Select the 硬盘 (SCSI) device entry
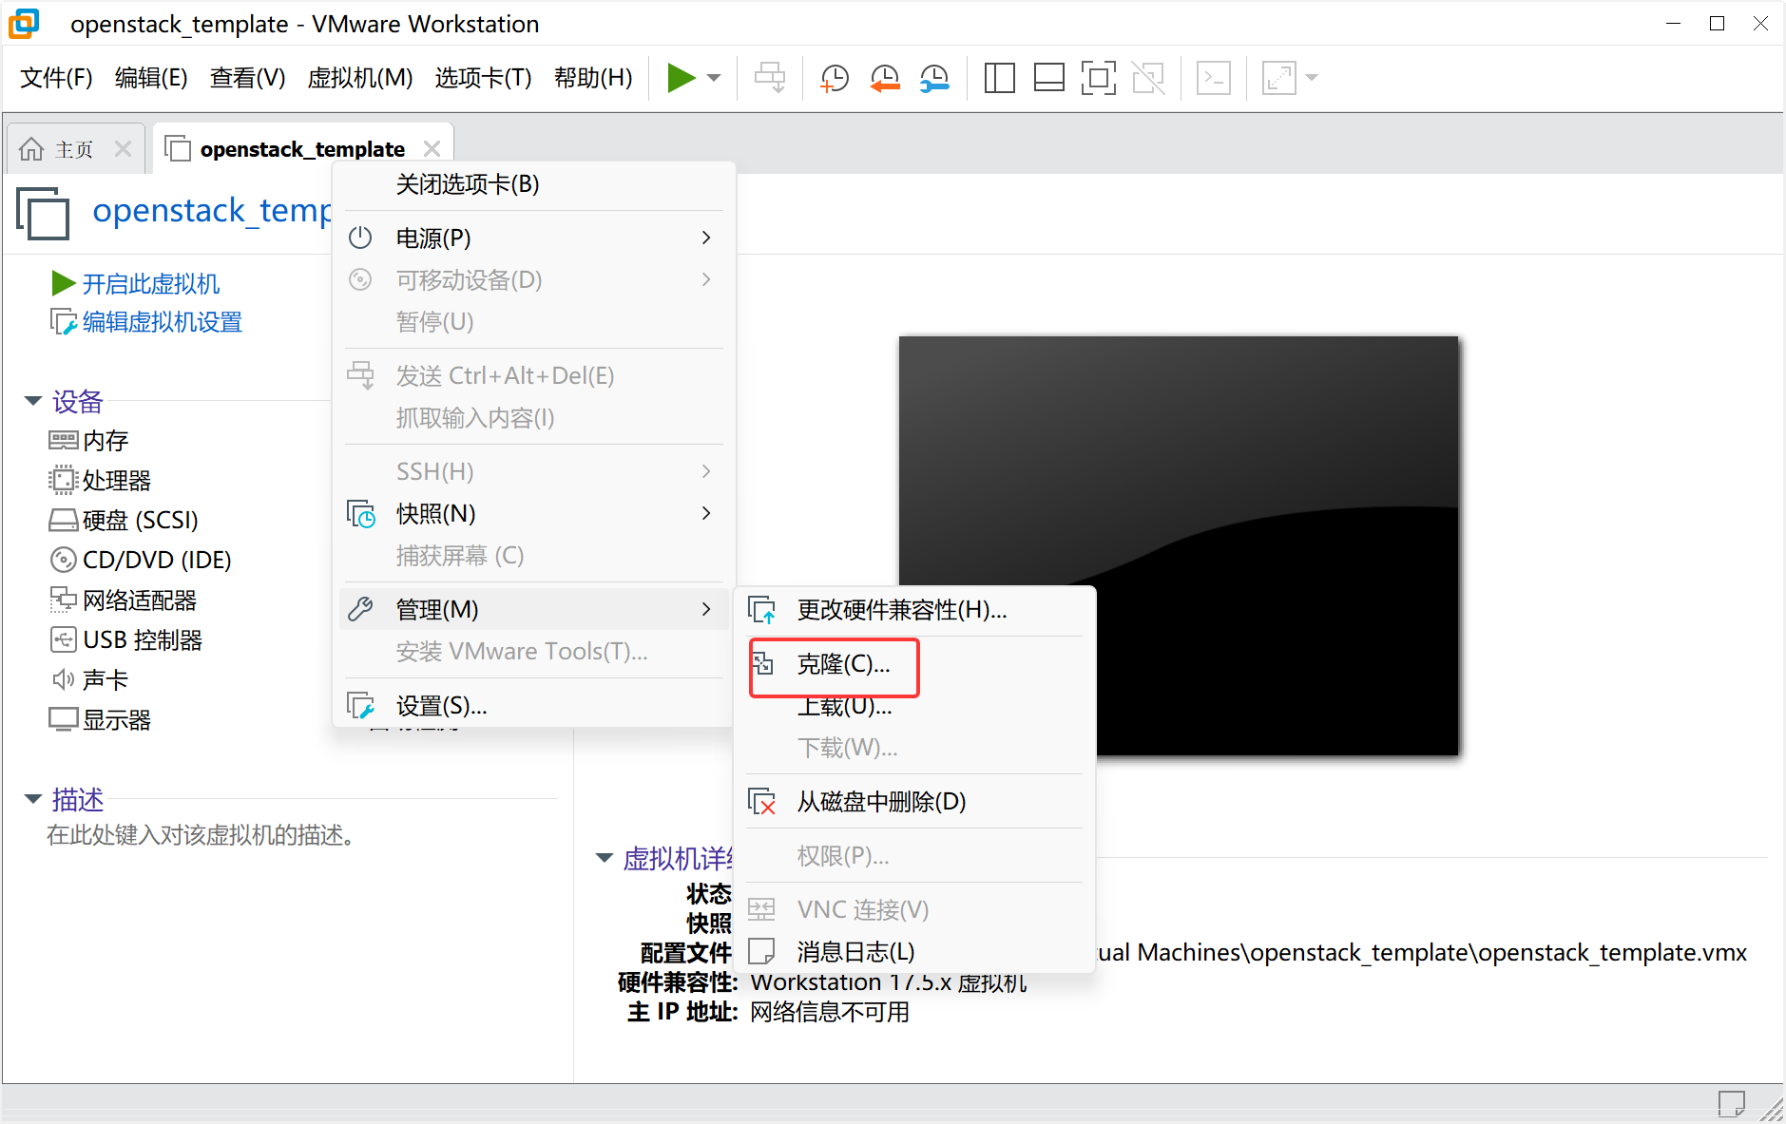This screenshot has height=1124, width=1786. [x=124, y=521]
